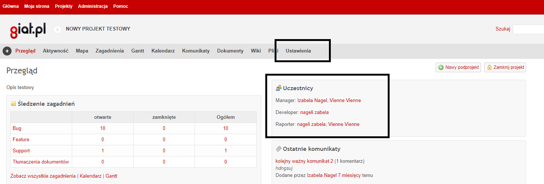Screen dimensions: 544x184
Task: Click the 7 miesięcy time link
Action: click(349, 175)
